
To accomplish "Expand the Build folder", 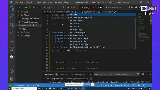I will tap(18, 12).
